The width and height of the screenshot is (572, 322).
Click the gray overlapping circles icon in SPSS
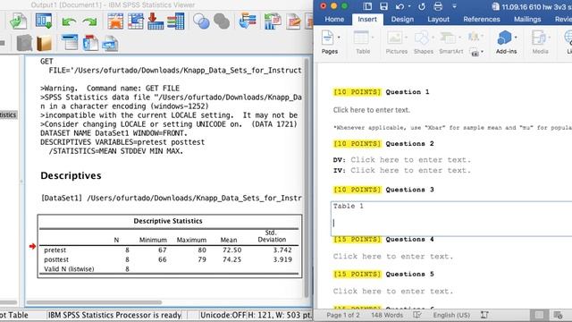pyautogui.click(x=222, y=21)
